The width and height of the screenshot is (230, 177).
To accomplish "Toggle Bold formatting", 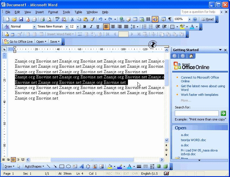I will pyautogui.click(x=85, y=26).
